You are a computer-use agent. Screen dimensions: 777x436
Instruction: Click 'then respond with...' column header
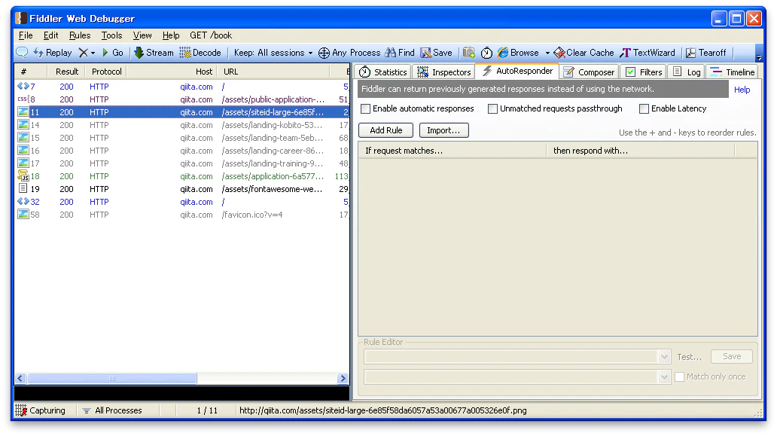(x=640, y=151)
